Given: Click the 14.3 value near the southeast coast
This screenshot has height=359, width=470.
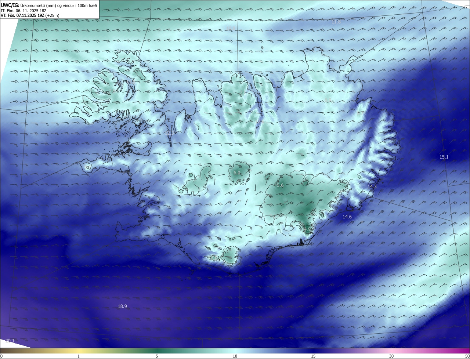Looking at the screenshot, I should pyautogui.click(x=372, y=186).
